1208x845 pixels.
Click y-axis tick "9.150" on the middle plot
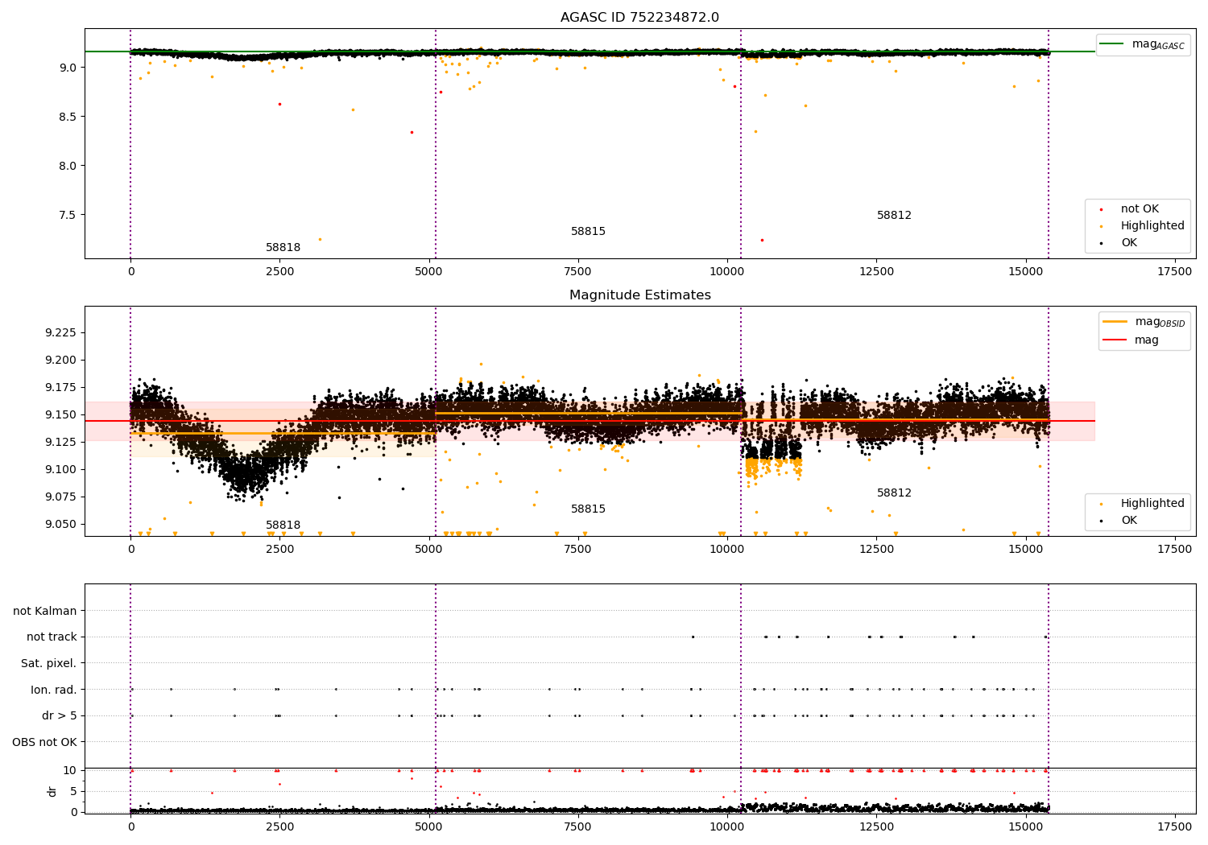[x=60, y=415]
